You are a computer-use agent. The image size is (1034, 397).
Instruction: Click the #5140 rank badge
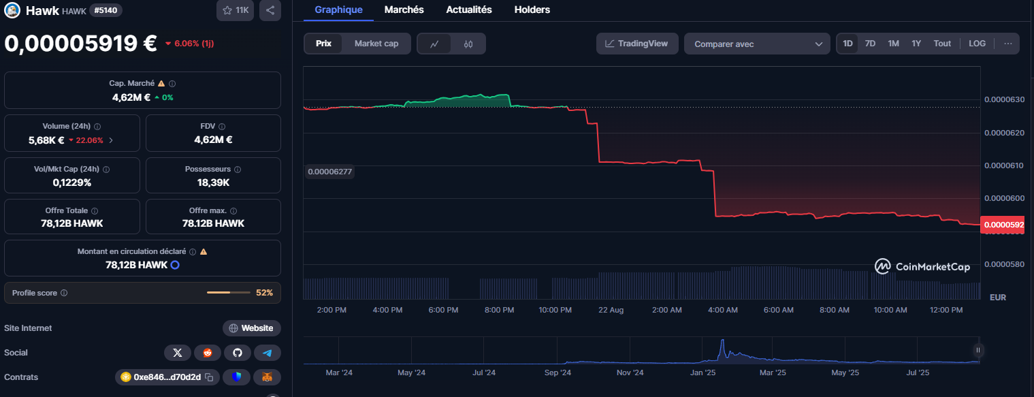(106, 10)
